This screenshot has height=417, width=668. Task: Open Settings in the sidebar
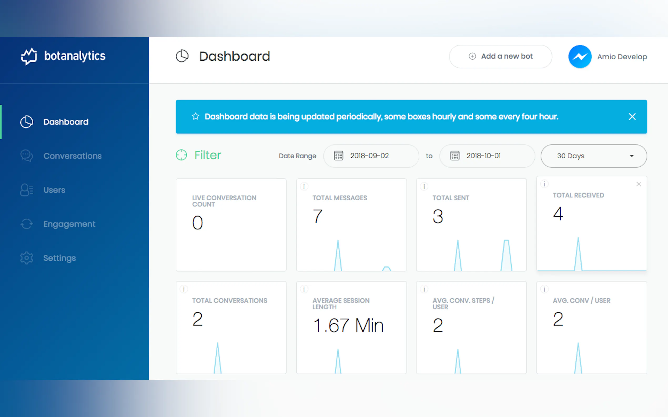pos(59,258)
